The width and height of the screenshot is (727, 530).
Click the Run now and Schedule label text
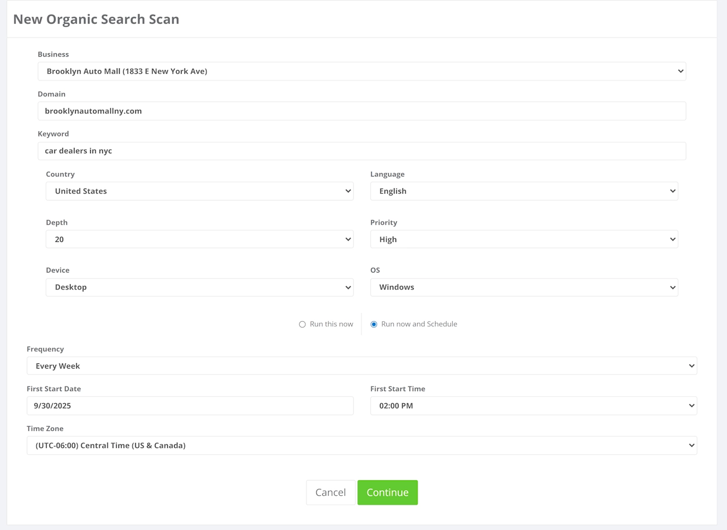pos(419,324)
